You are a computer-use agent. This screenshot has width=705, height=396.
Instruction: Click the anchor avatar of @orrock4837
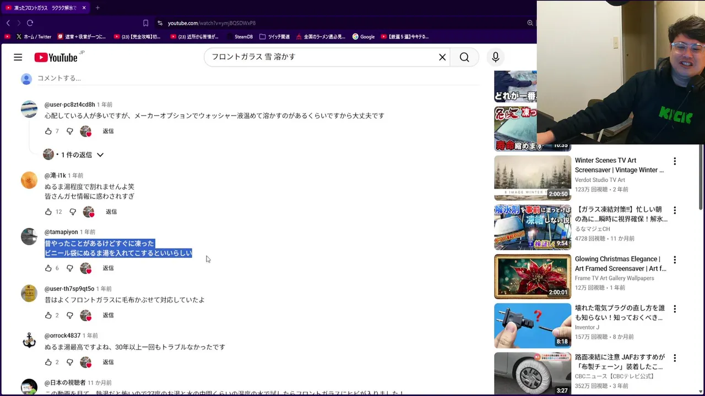[x=29, y=340]
